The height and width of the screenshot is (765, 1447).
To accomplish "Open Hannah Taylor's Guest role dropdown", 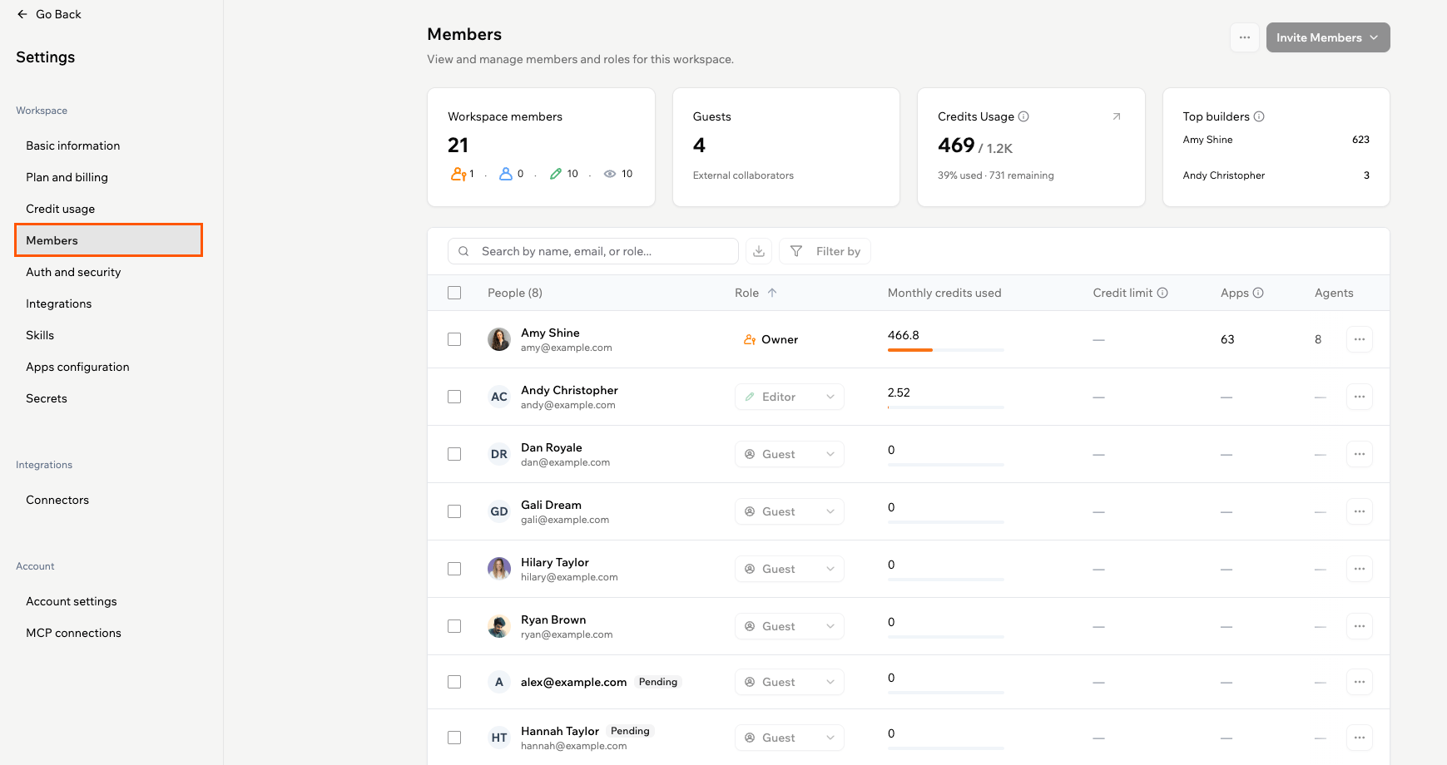I will coord(789,738).
